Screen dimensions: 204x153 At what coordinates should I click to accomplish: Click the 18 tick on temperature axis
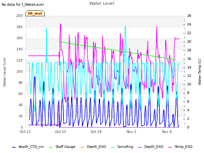[189, 50]
